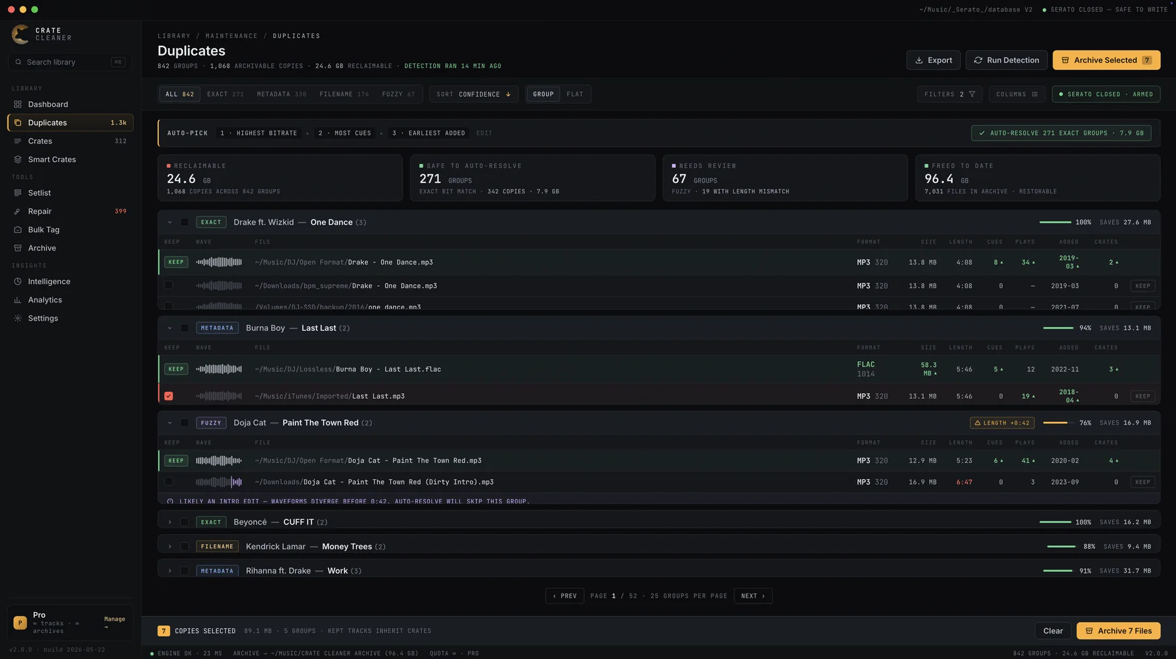Toggle checkbox for Beyoncé CUFF IT group
The height and width of the screenshot is (659, 1176).
pyautogui.click(x=185, y=522)
